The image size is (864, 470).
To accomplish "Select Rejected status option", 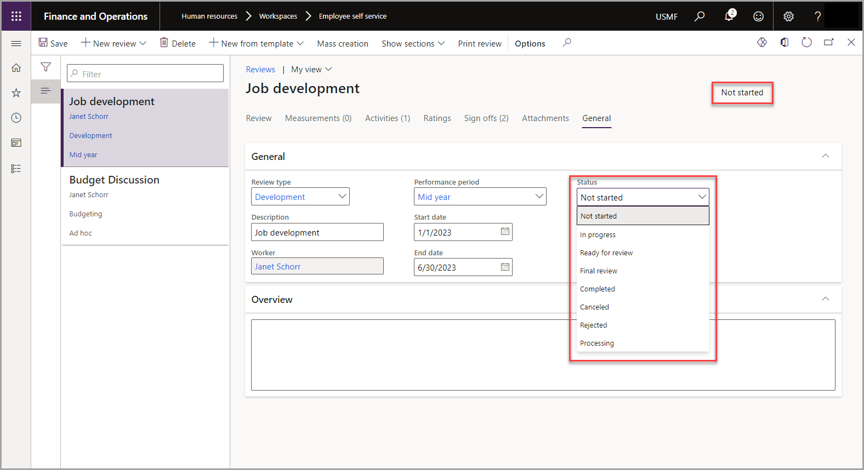I will point(643,325).
